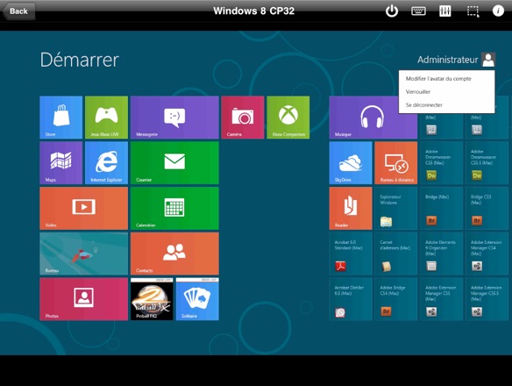This screenshot has width=512, height=386.
Task: Click the Démarrer heading
Action: [80, 60]
